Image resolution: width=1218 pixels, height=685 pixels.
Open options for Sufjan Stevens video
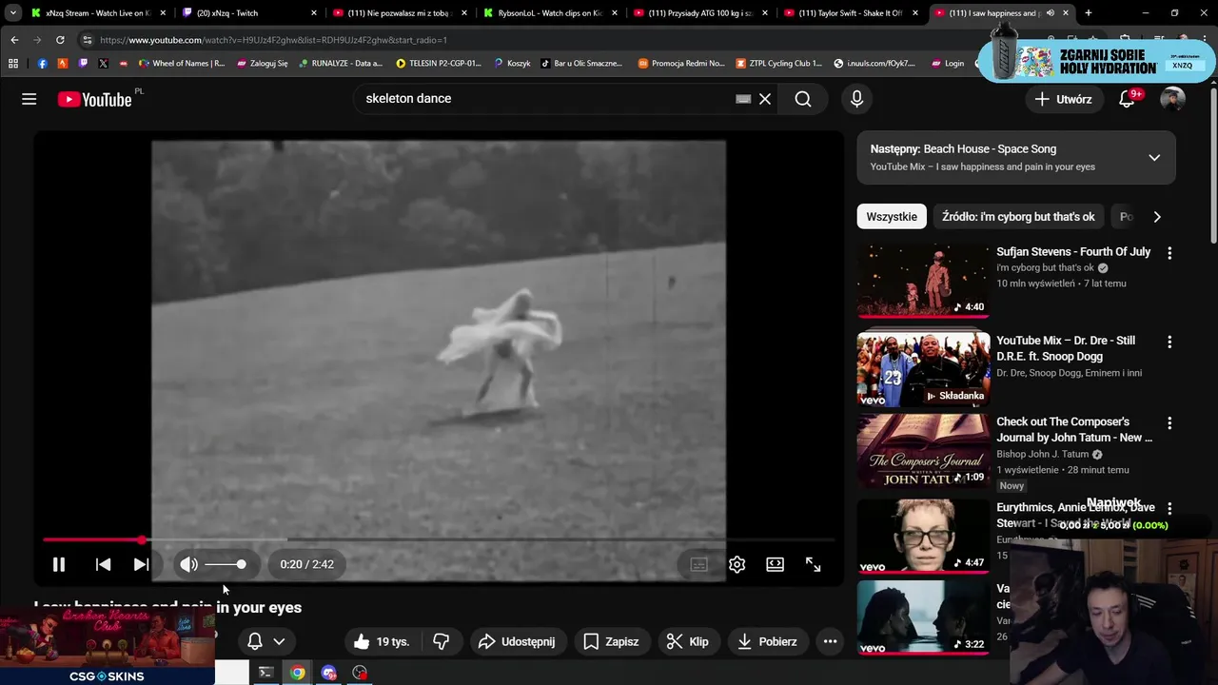(1169, 253)
